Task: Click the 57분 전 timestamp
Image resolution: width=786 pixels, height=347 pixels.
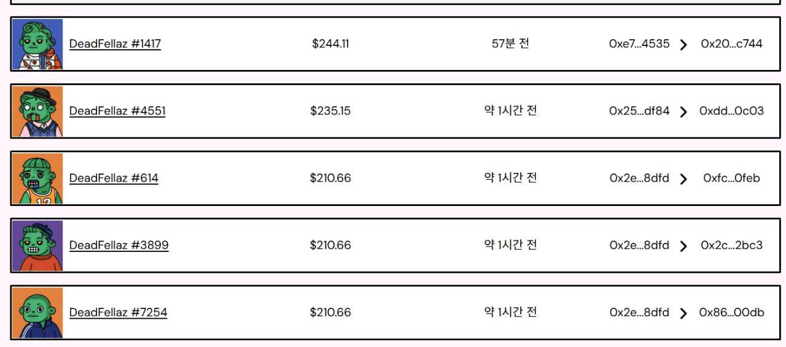Action: click(510, 44)
